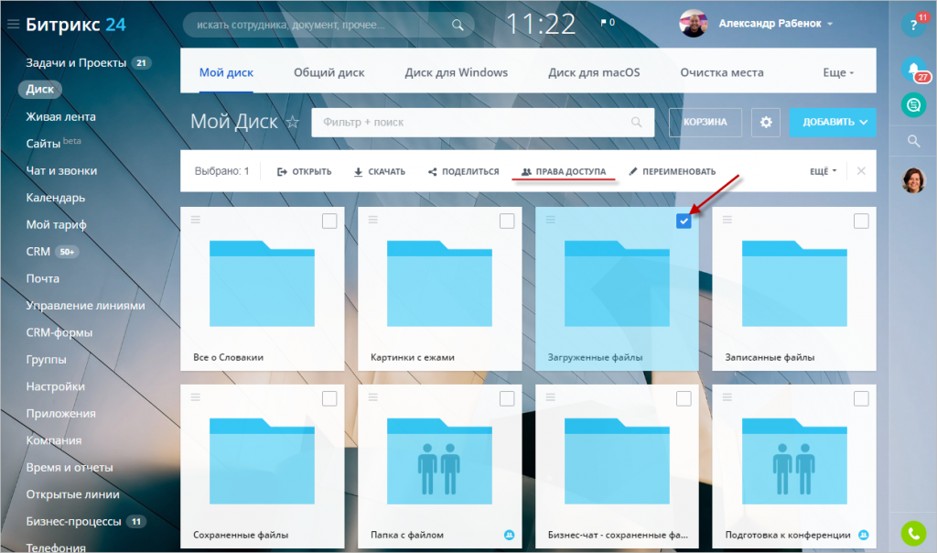The width and height of the screenshot is (937, 553).
Task: Open Задачи и Проекты in left menu
Action: point(76,63)
